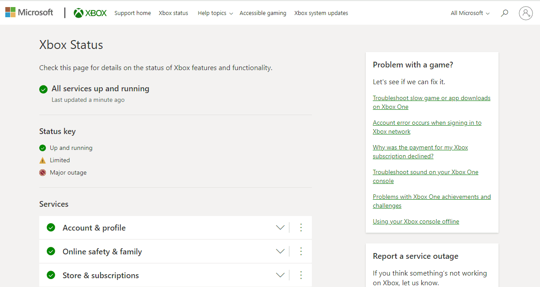Open more options for Online safety & family
This screenshot has height=287, width=540.
click(x=301, y=251)
